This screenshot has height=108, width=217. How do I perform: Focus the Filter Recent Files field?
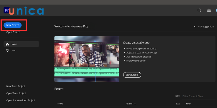(198, 96)
